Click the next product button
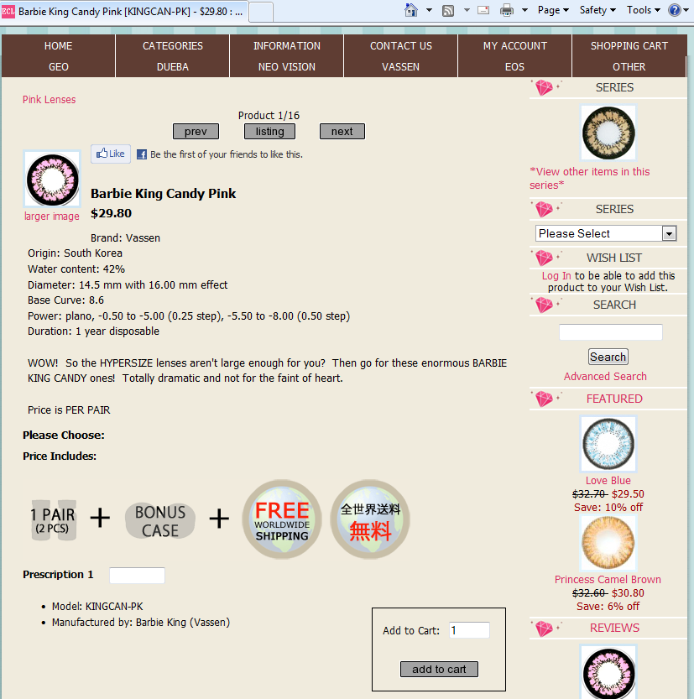 (x=342, y=132)
